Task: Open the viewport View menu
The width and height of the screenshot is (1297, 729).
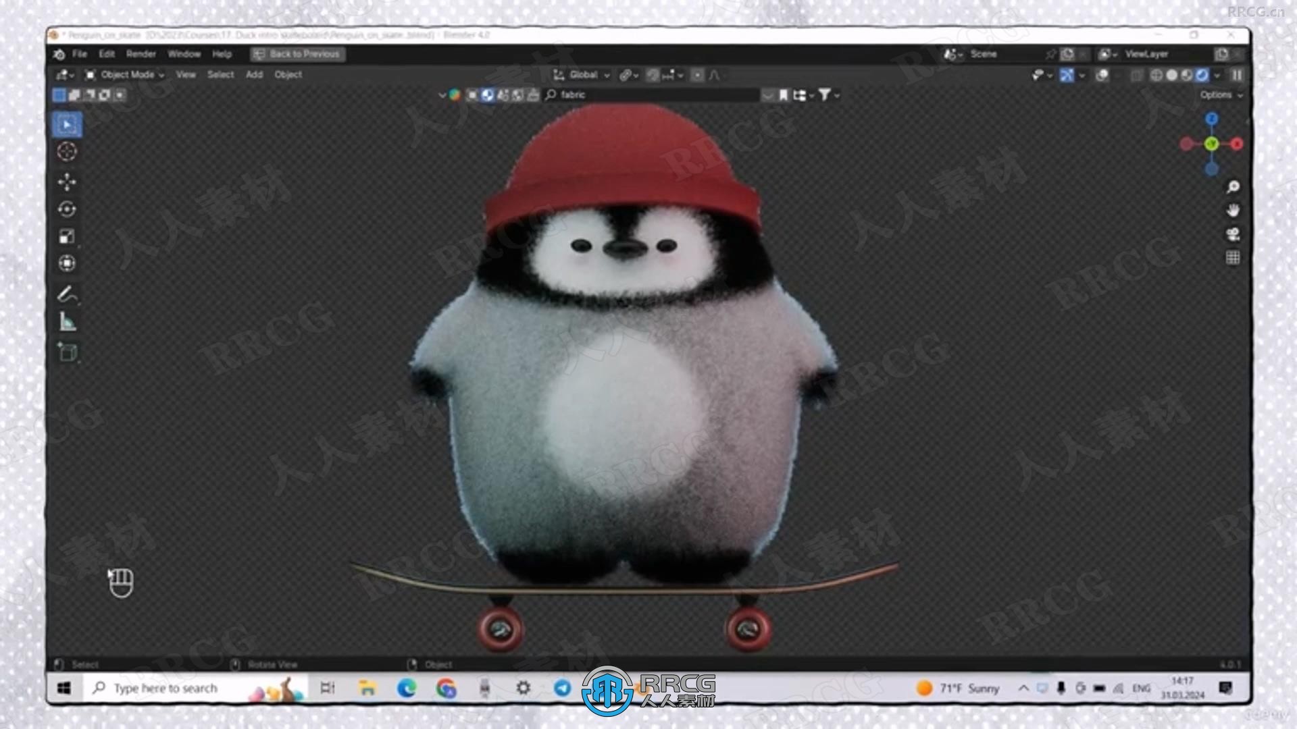Action: point(186,75)
